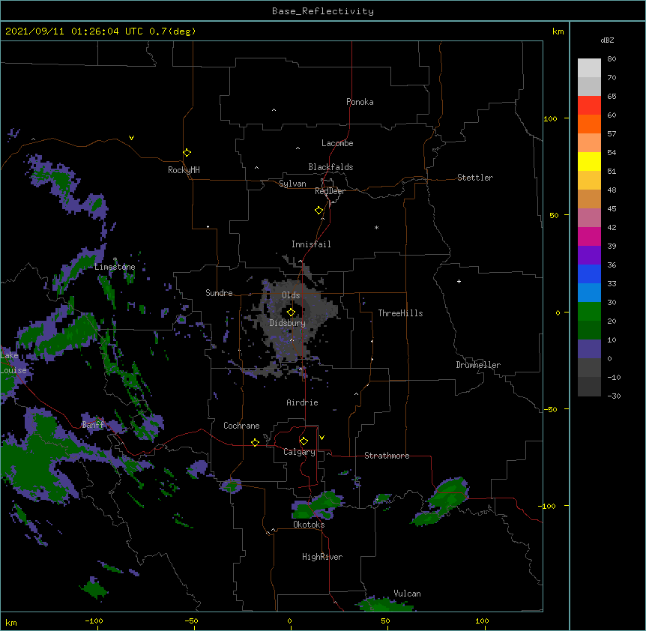Screen dimensions: 646x631
Task: Click the 80 value on the dBZ legend
Action: click(x=612, y=59)
